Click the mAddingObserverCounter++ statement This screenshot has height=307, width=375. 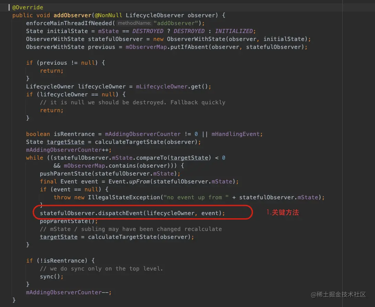(69, 150)
